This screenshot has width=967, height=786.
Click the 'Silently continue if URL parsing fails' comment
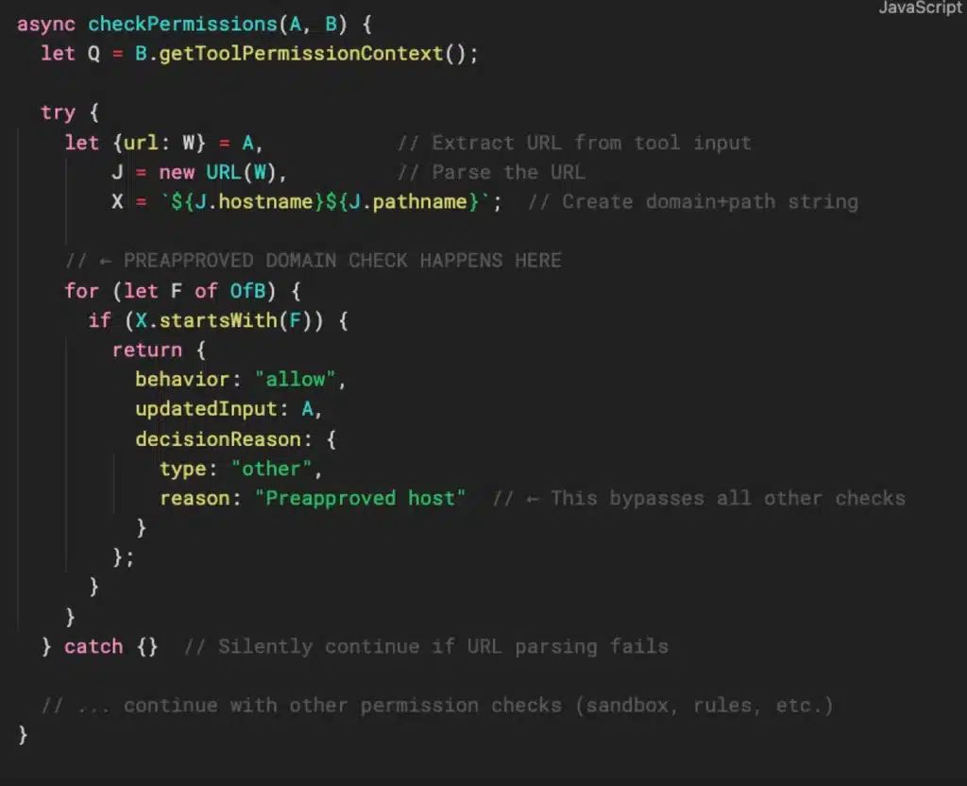tap(426, 646)
